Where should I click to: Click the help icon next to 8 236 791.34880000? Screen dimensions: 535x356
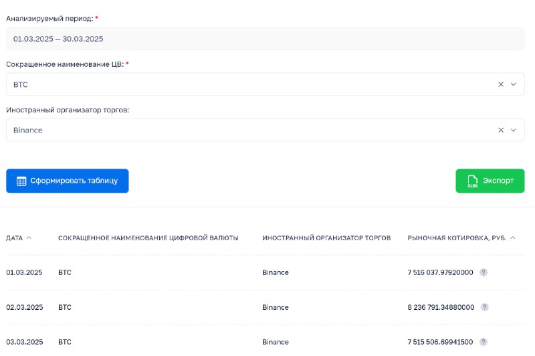click(x=484, y=307)
